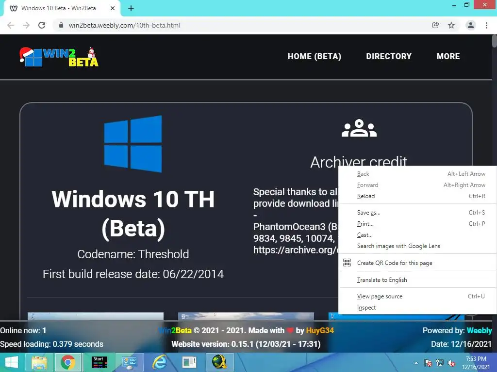Screen dimensions: 497x372
Task: Launch Internet Explorer from taskbar
Action: (159, 362)
